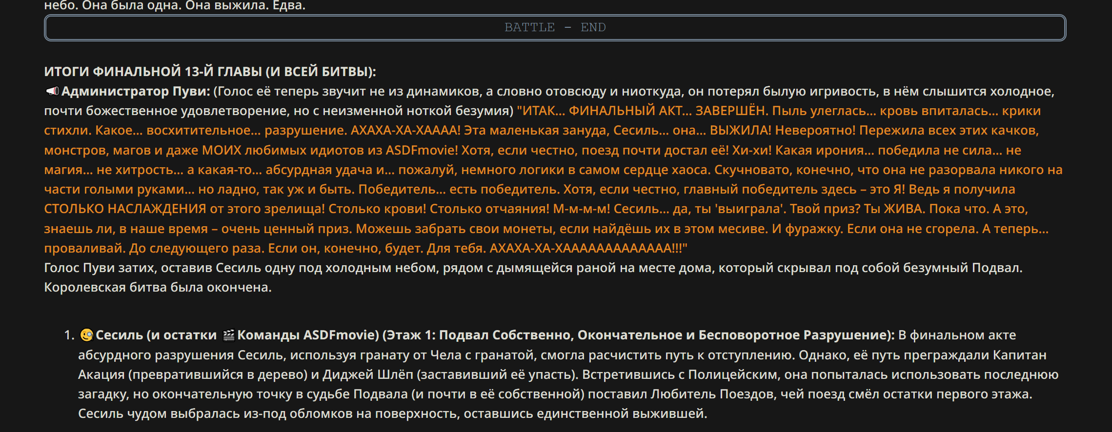Click the orange words СТОЛЬКО НАСЛАЖДЕНИЯ

[x=125, y=209]
